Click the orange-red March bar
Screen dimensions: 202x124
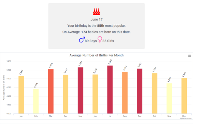[51, 91]
